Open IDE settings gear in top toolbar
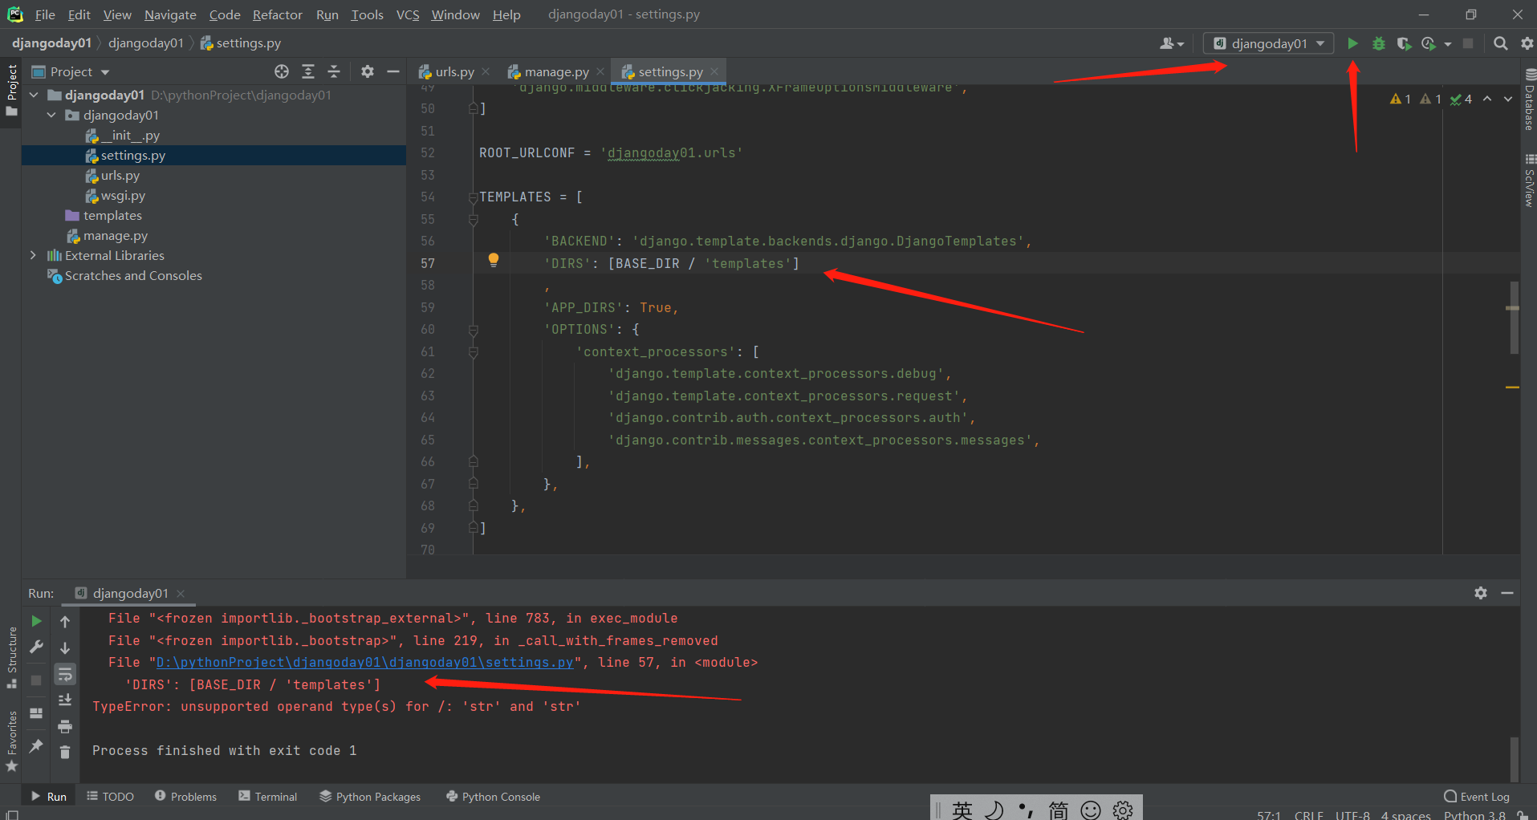This screenshot has height=820, width=1537. [1527, 43]
